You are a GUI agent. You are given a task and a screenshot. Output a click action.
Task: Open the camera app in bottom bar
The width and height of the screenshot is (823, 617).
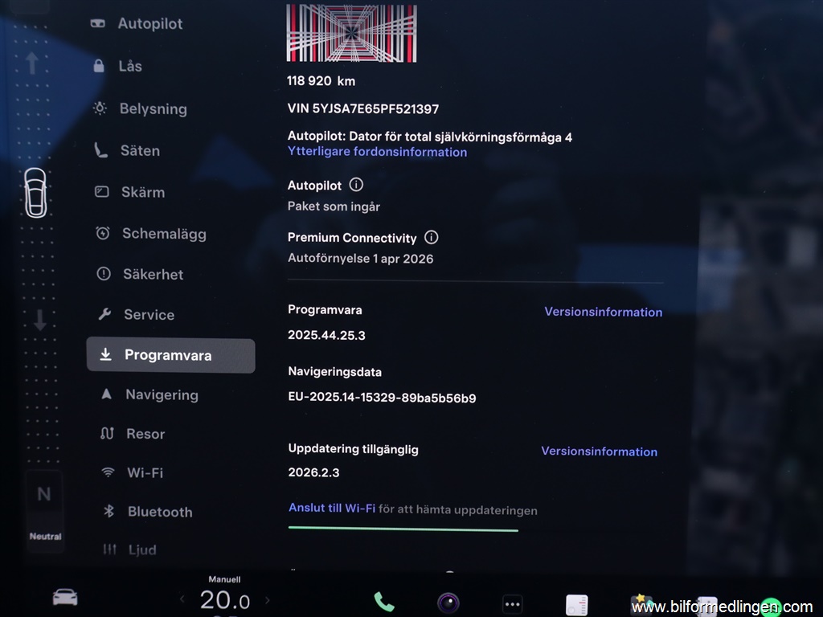tap(448, 603)
